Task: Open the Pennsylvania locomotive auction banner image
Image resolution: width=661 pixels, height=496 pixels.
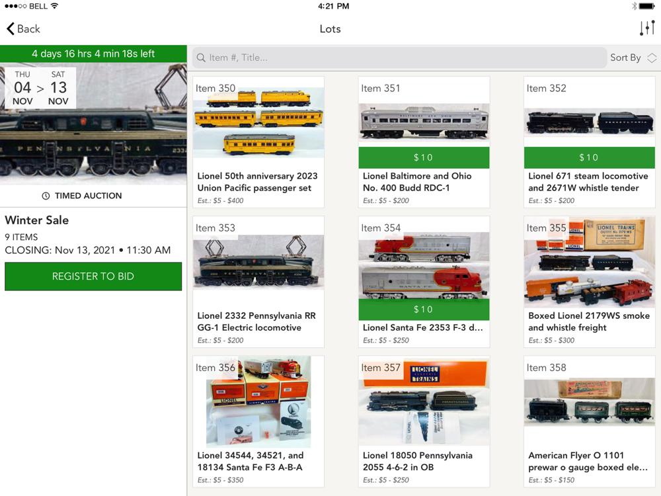Action: coord(93,124)
